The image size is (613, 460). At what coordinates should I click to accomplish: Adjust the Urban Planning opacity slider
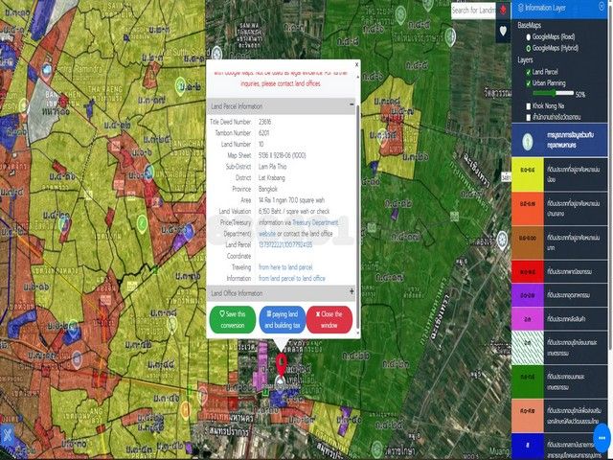554,94
